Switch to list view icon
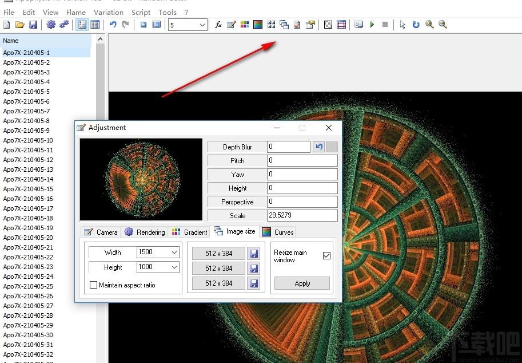 coord(82,25)
